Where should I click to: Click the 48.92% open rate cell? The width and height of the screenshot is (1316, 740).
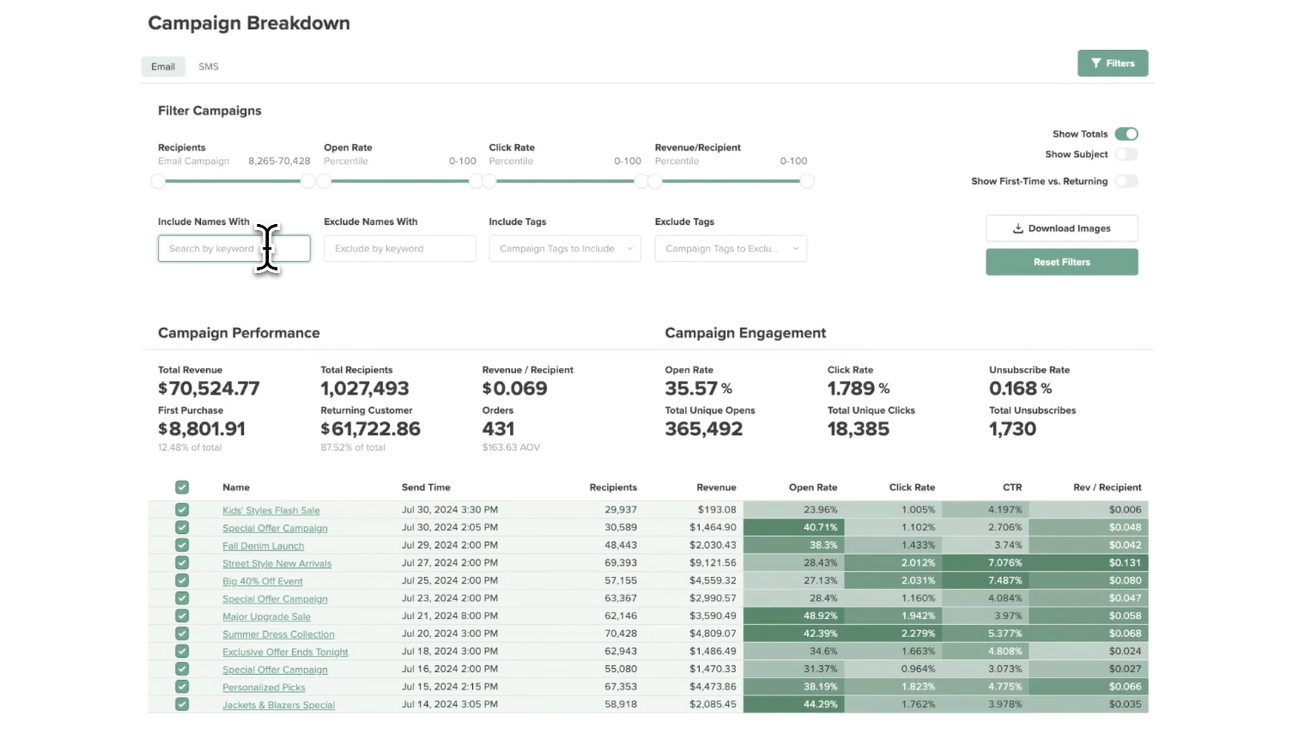tap(794, 616)
